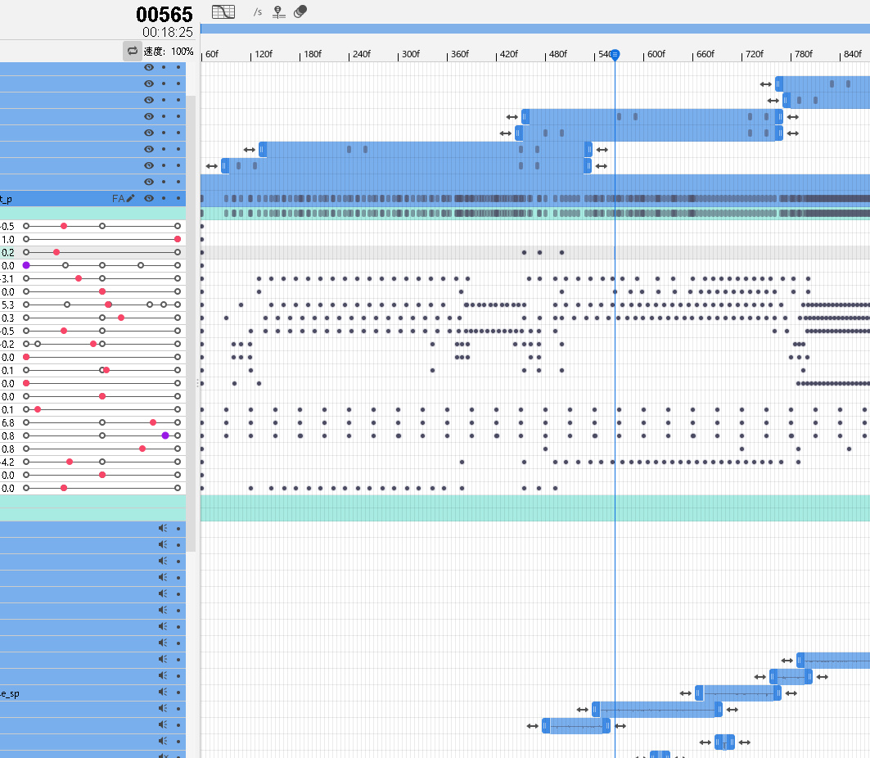Click stretch arrow left of clip starting after 60f
870x758 pixels.
[x=211, y=166]
